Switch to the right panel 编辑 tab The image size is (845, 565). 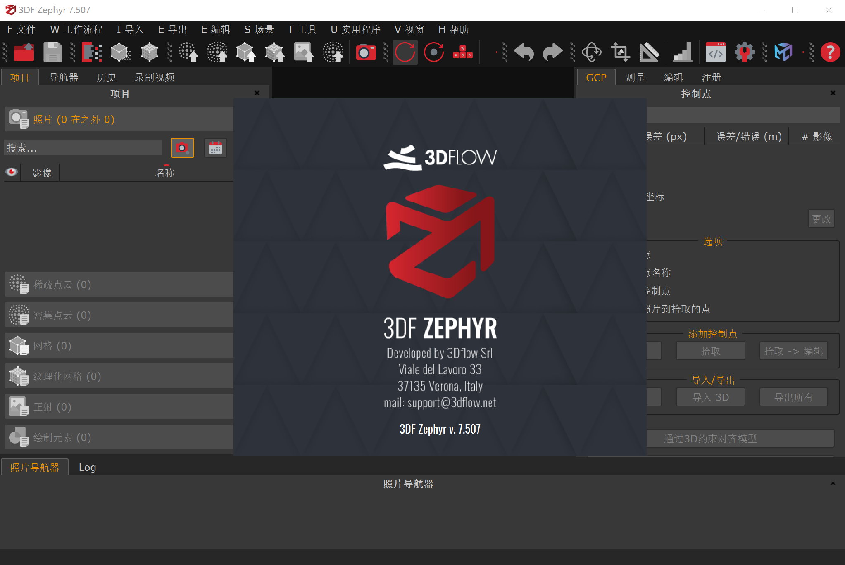[x=674, y=77]
